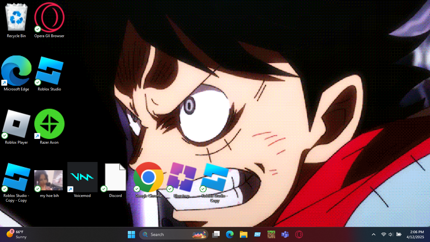Image resolution: width=430 pixels, height=242 pixels.
Task: Expand the hidden system tray icons
Action: 374,234
